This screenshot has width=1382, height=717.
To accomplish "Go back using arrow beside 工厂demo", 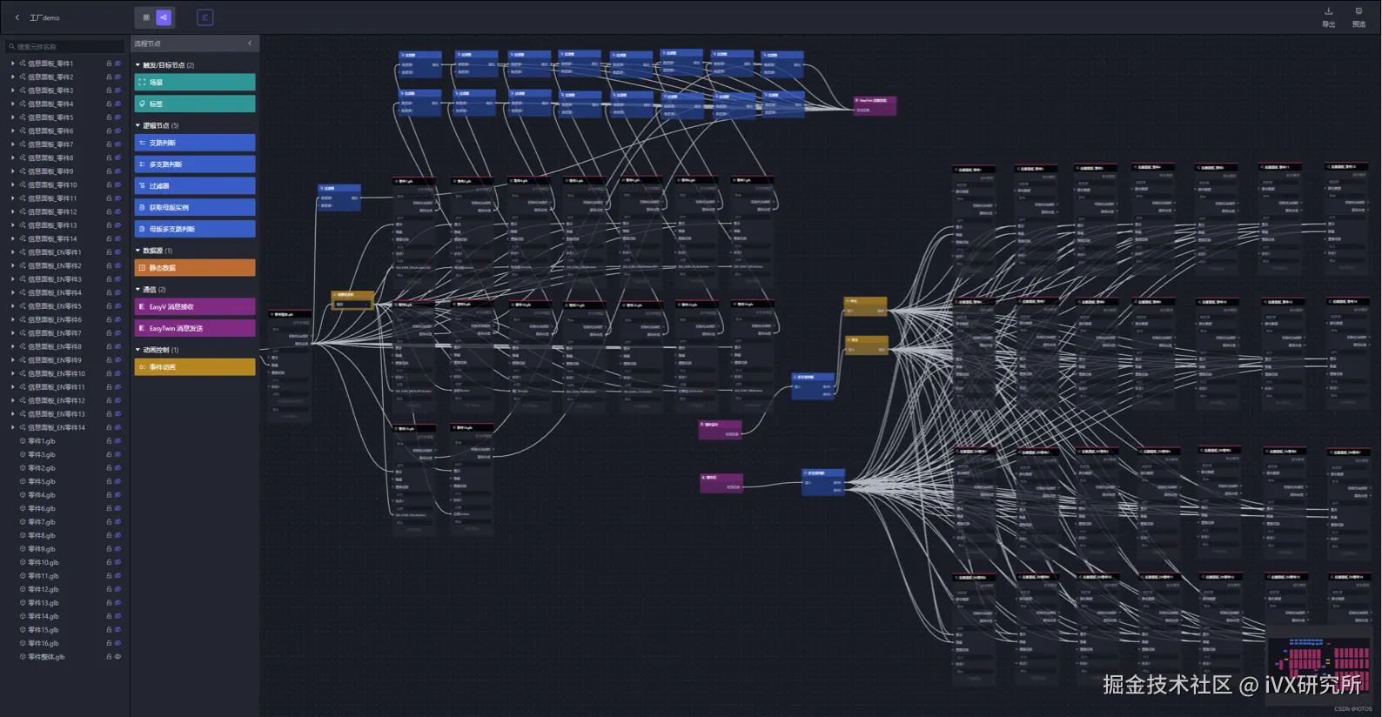I will [17, 17].
